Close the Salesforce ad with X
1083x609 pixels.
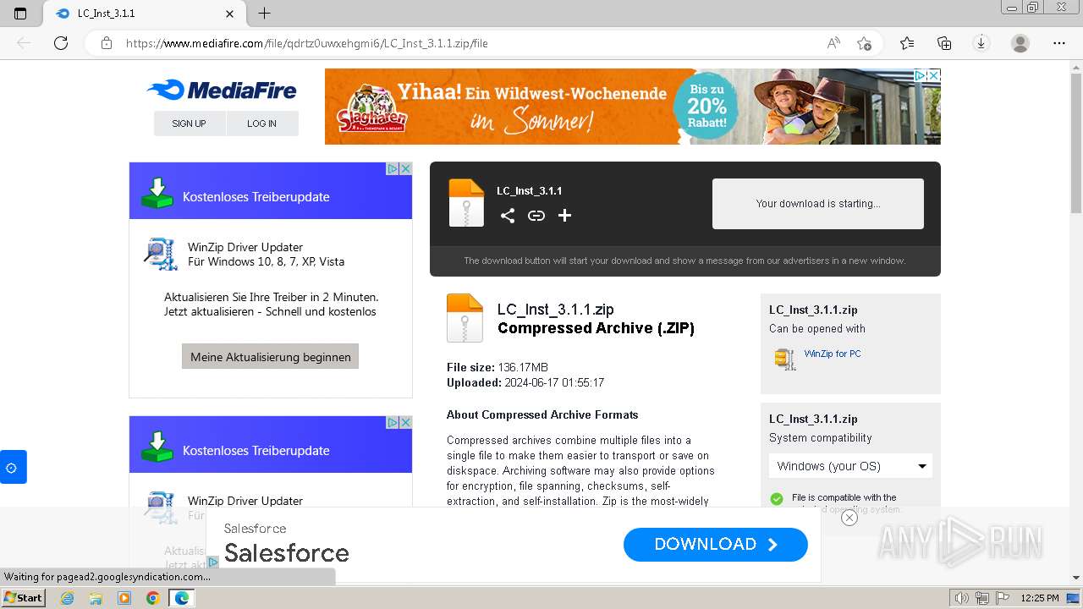click(849, 518)
